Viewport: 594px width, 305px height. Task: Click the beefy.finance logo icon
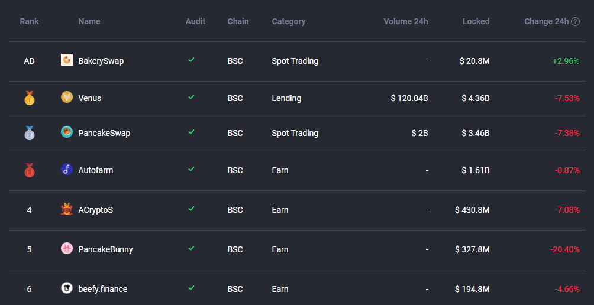pos(67,288)
